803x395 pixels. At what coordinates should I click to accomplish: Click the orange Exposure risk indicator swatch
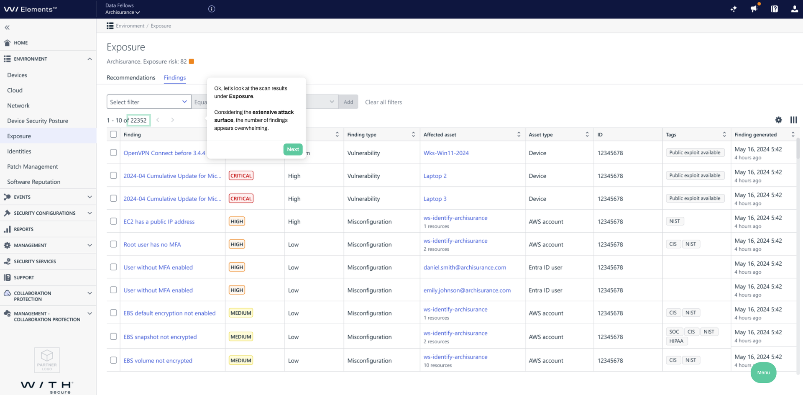click(x=192, y=61)
